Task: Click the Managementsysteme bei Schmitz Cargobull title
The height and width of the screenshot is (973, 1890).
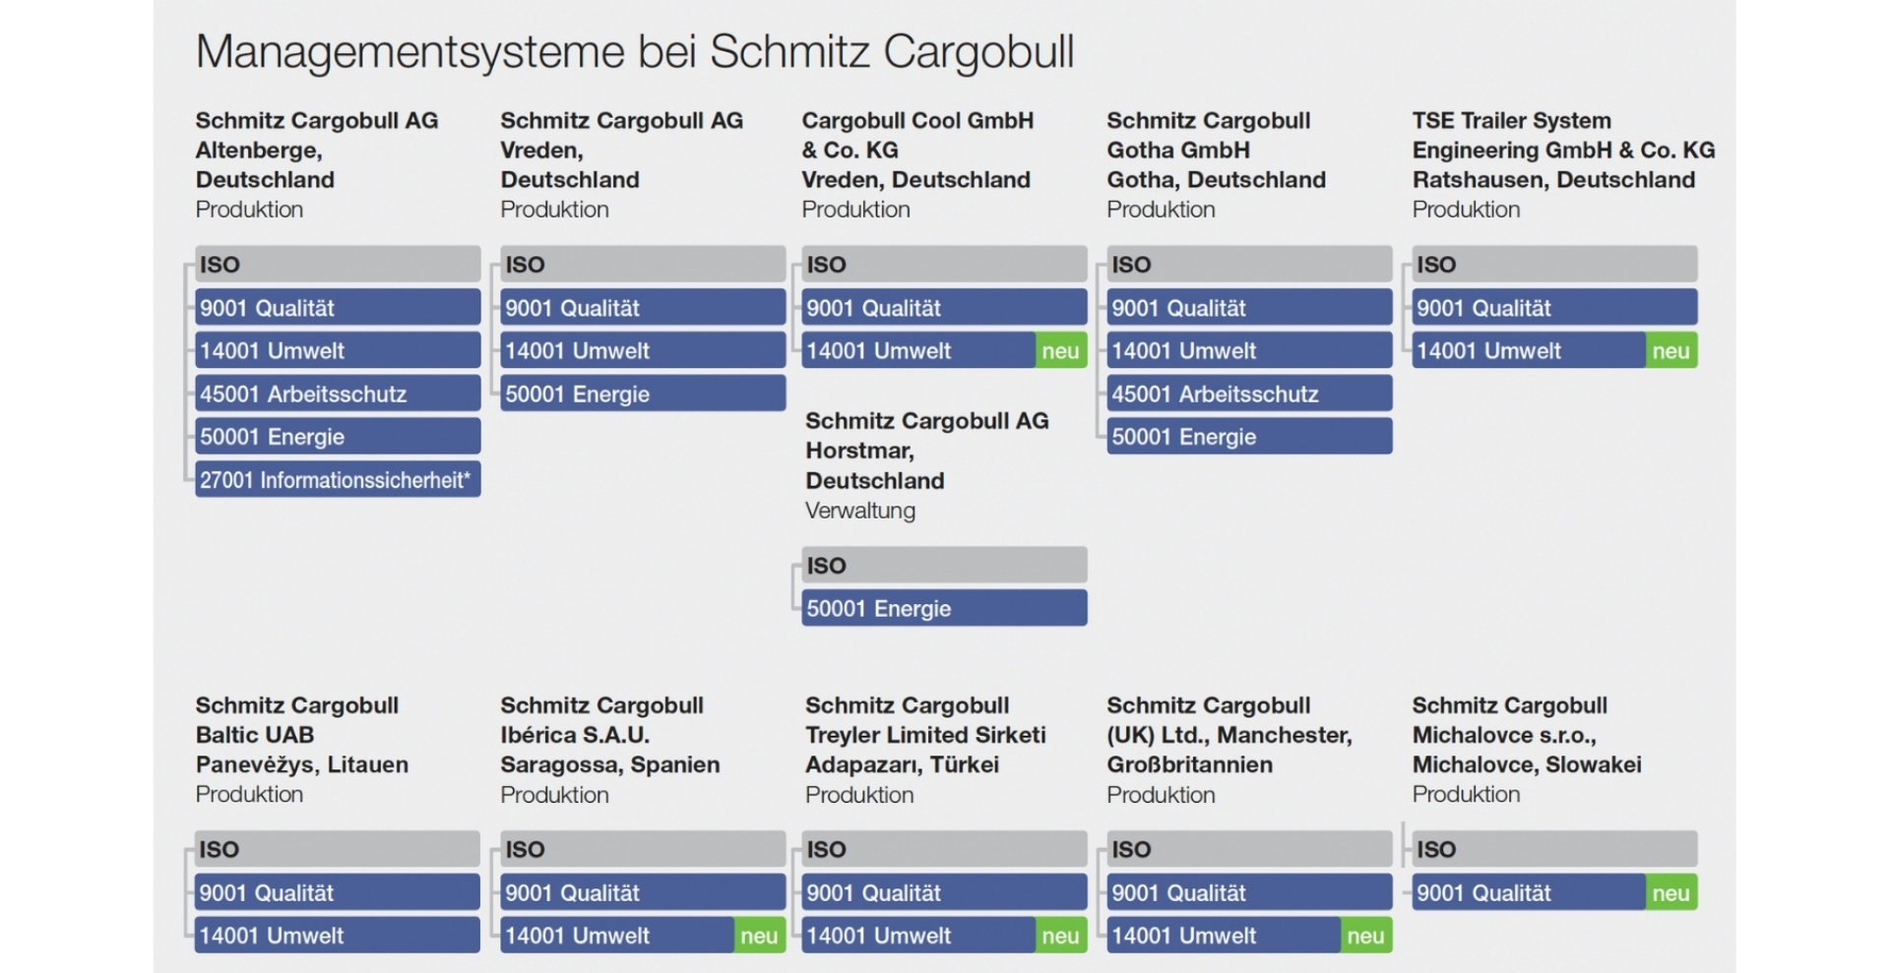Action: [635, 52]
